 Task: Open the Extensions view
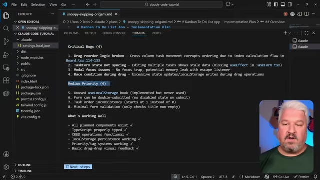[x=6, y=80]
